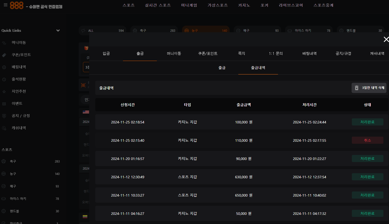Click the 쿠폰/포인트 ticket icon in sidebar
The width and height of the screenshot is (389, 224).
pos(4,55)
